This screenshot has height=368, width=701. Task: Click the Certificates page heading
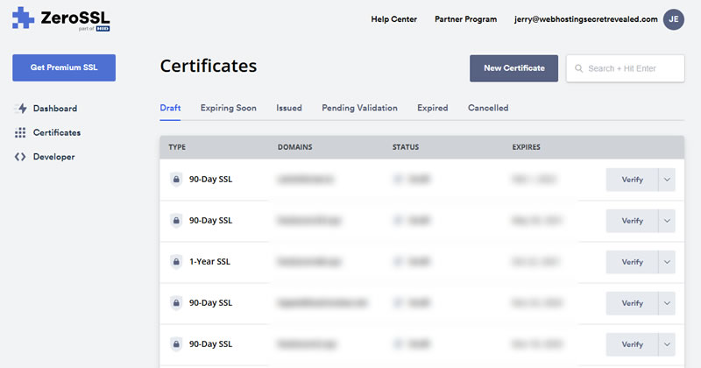point(209,66)
